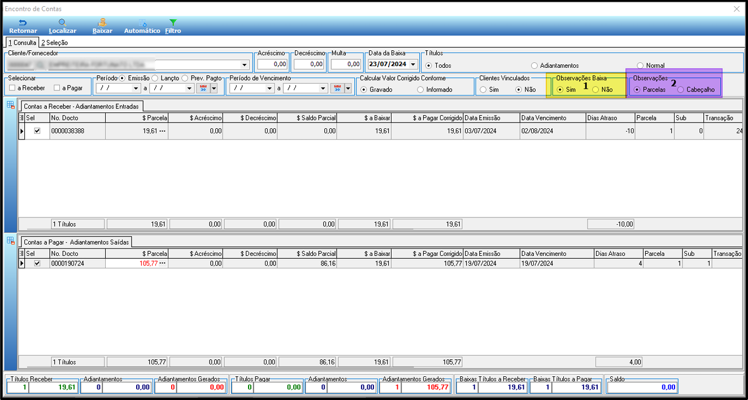Expand the arrow beside the Vencimento calendar button
The width and height of the screenshot is (748, 400).
click(x=348, y=88)
